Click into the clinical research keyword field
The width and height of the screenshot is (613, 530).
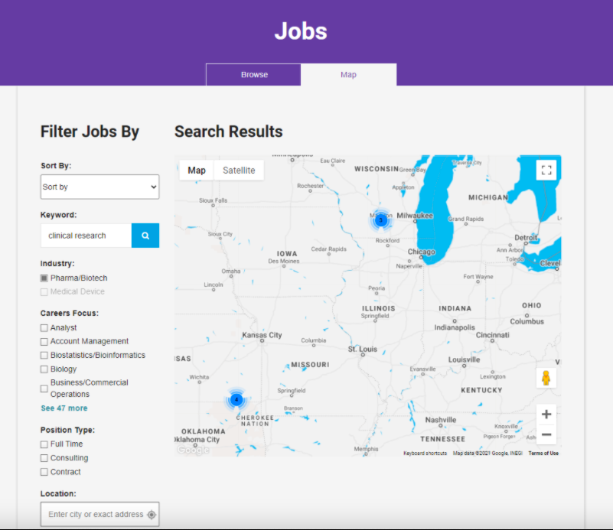[x=86, y=236]
